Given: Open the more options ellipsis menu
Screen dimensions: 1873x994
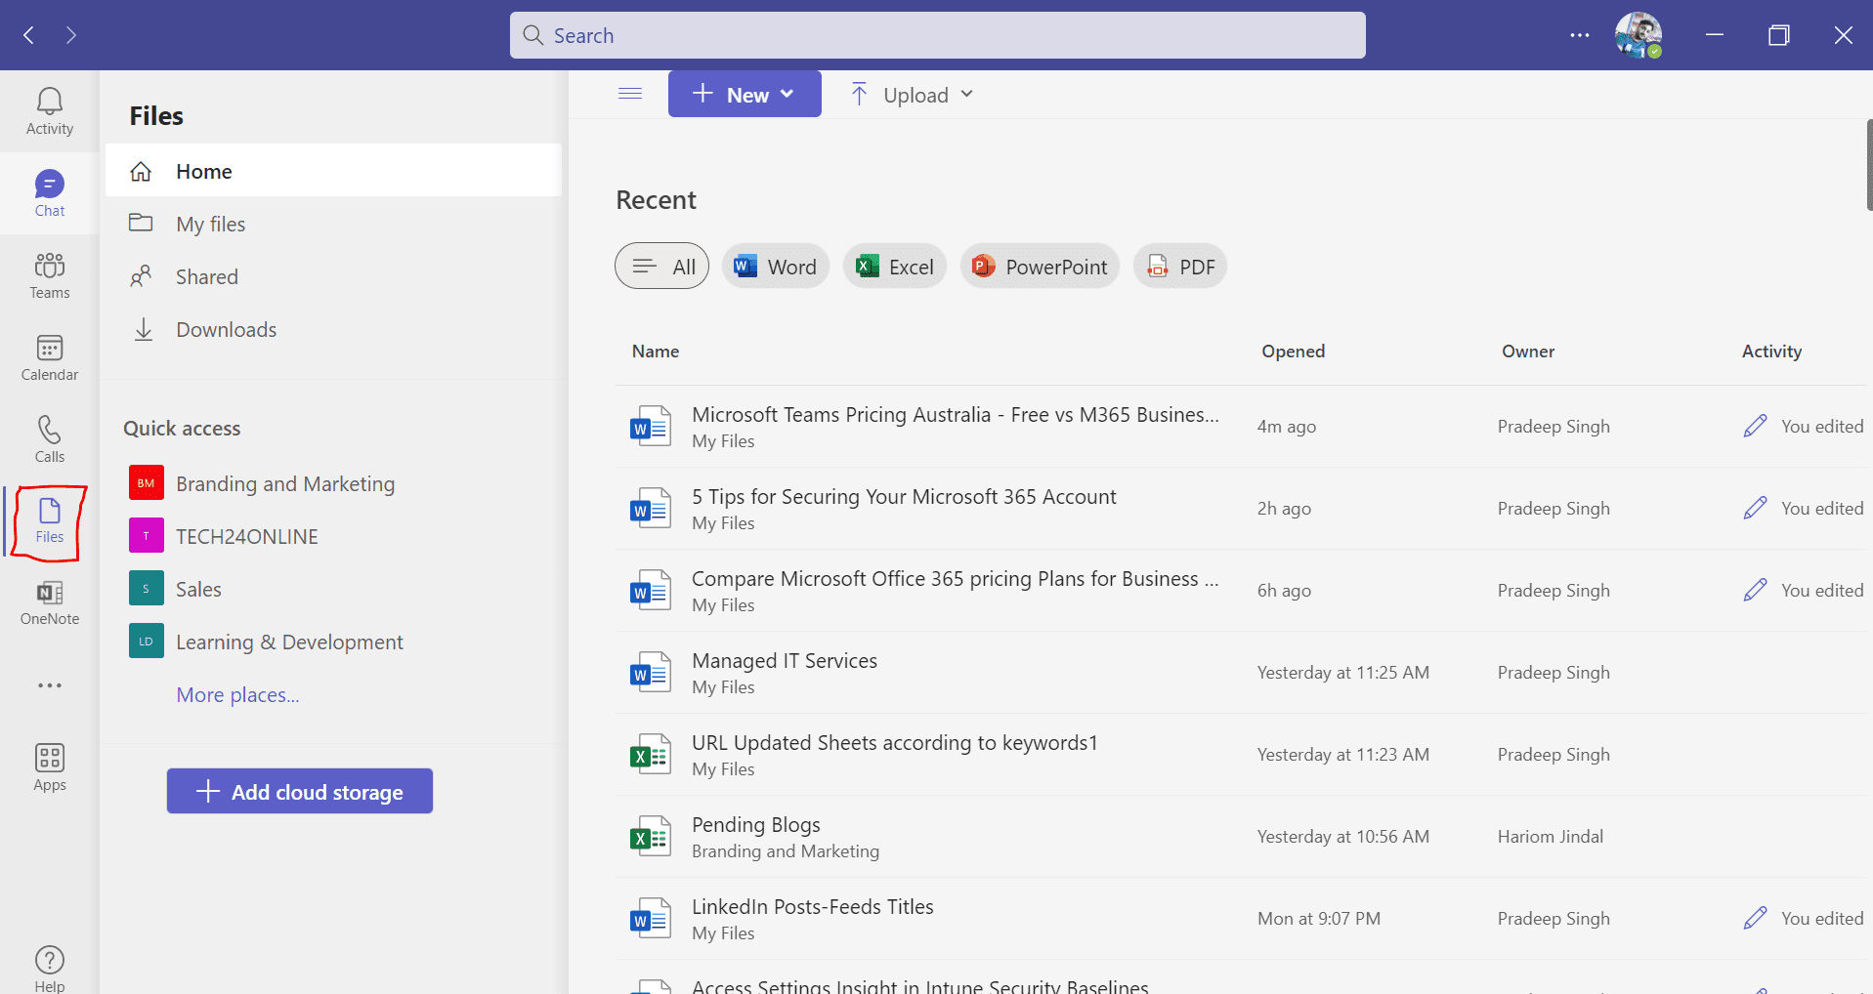Looking at the screenshot, I should pos(1579,35).
